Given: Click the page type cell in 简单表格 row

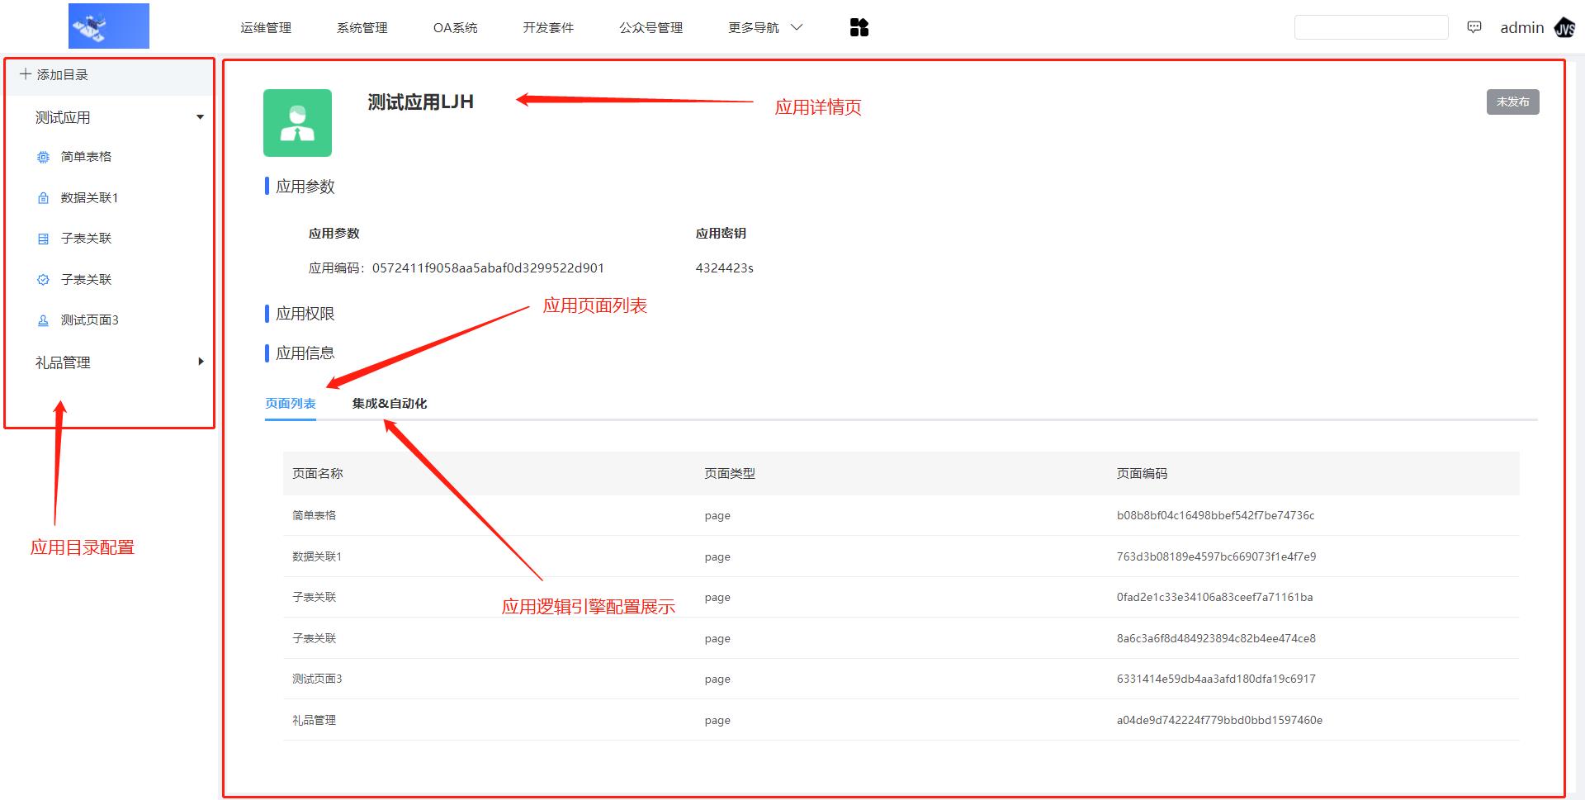Looking at the screenshot, I should (717, 516).
